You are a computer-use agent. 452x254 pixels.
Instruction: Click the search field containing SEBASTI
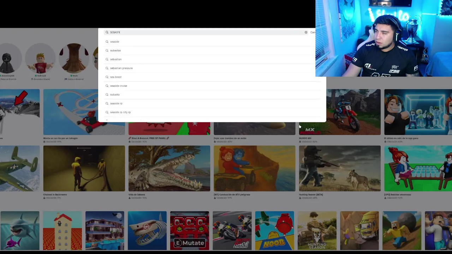click(206, 32)
